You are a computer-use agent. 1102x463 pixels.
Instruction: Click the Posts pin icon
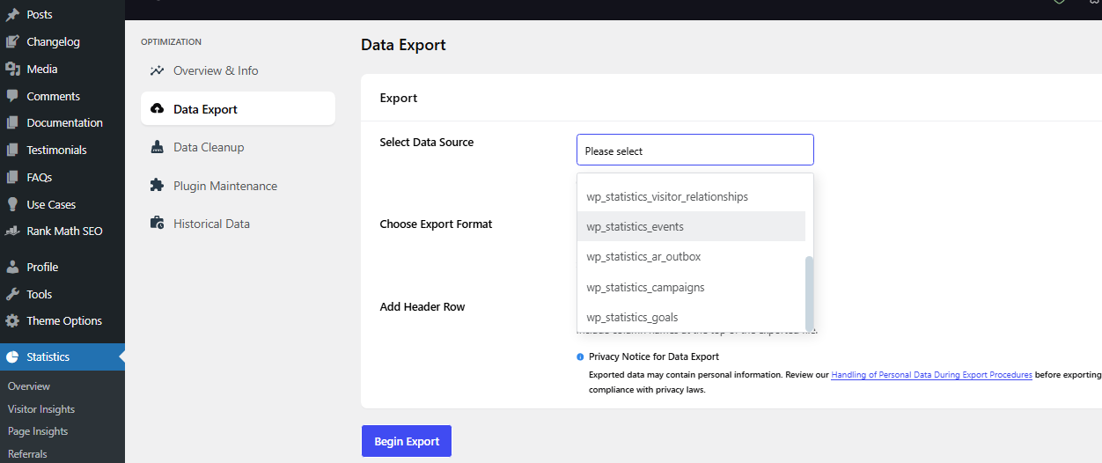click(12, 15)
